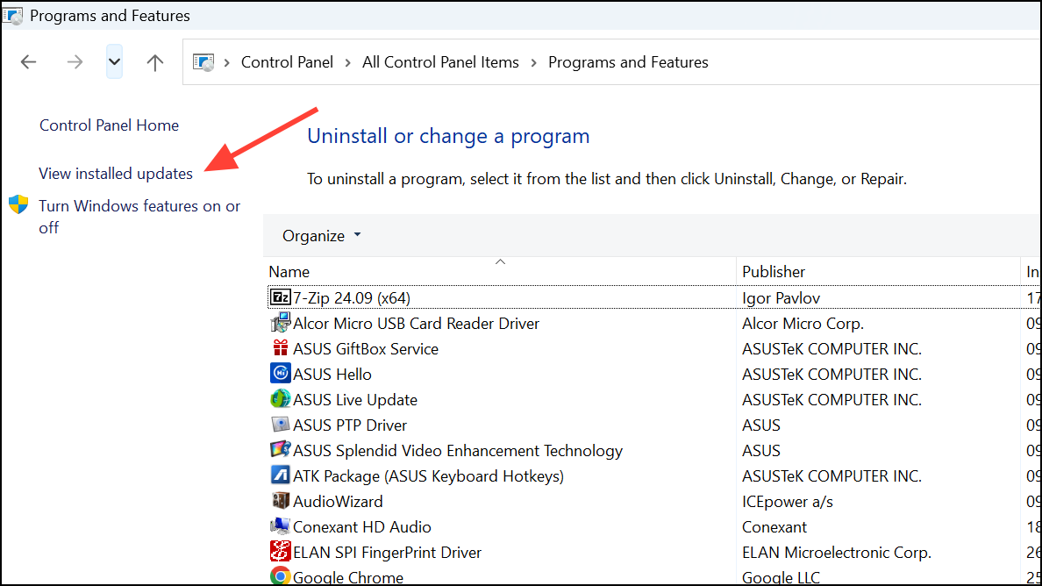1042x586 pixels.
Task: Select the ASUS Splendid Video Enhancement icon
Action: (x=280, y=451)
